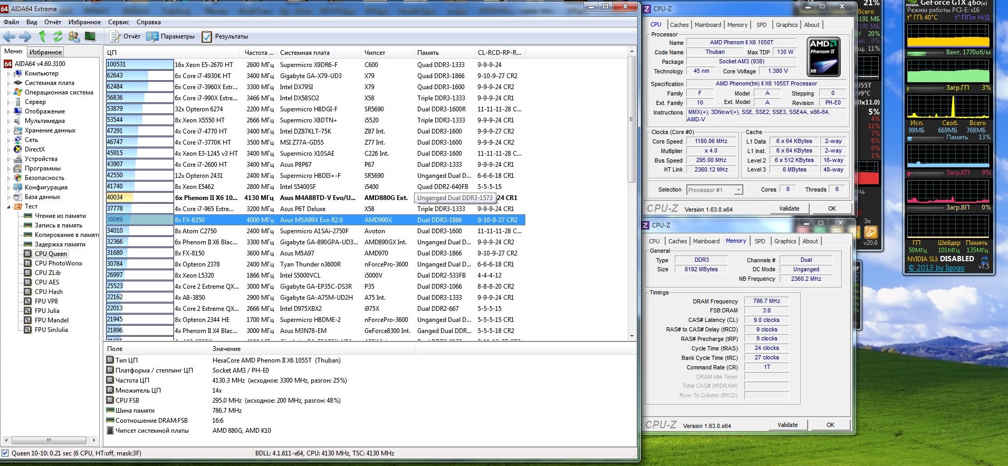Viewport: 1008px width, 466px height.
Task: Toggle the Queen 10-10 checkbox in the status bar
Action: tap(5, 453)
